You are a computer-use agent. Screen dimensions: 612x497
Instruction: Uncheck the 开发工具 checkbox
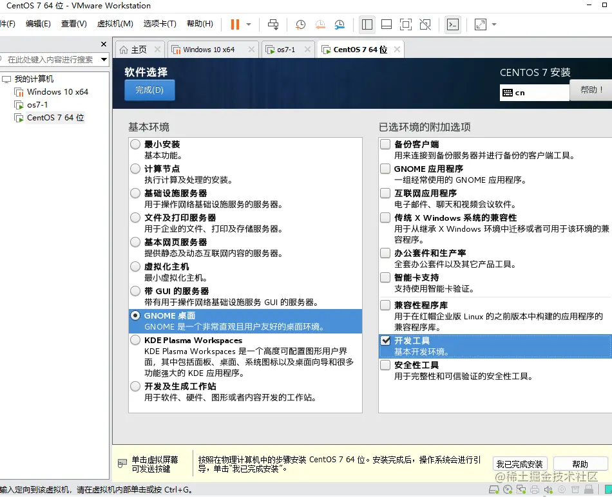click(385, 341)
